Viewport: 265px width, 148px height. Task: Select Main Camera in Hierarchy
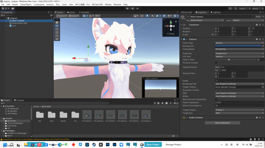[18, 21]
